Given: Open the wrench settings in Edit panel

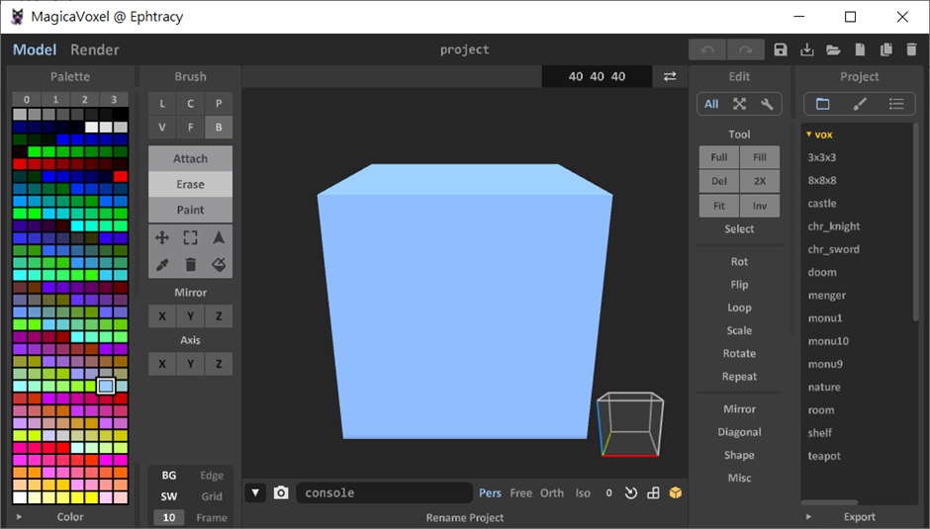Looking at the screenshot, I should [x=767, y=104].
